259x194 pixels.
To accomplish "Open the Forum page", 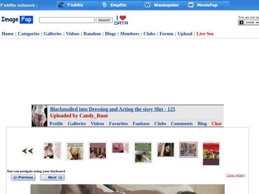I will point(166,34).
